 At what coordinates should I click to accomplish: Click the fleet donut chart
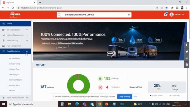click(x=78, y=84)
